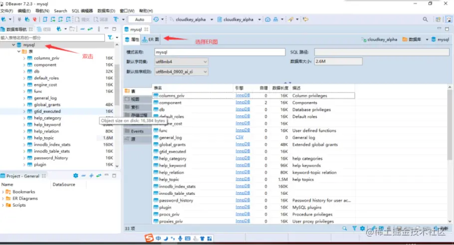Expand the ER Diagrams folder
Image resolution: width=454 pixels, height=245 pixels.
point(3,198)
